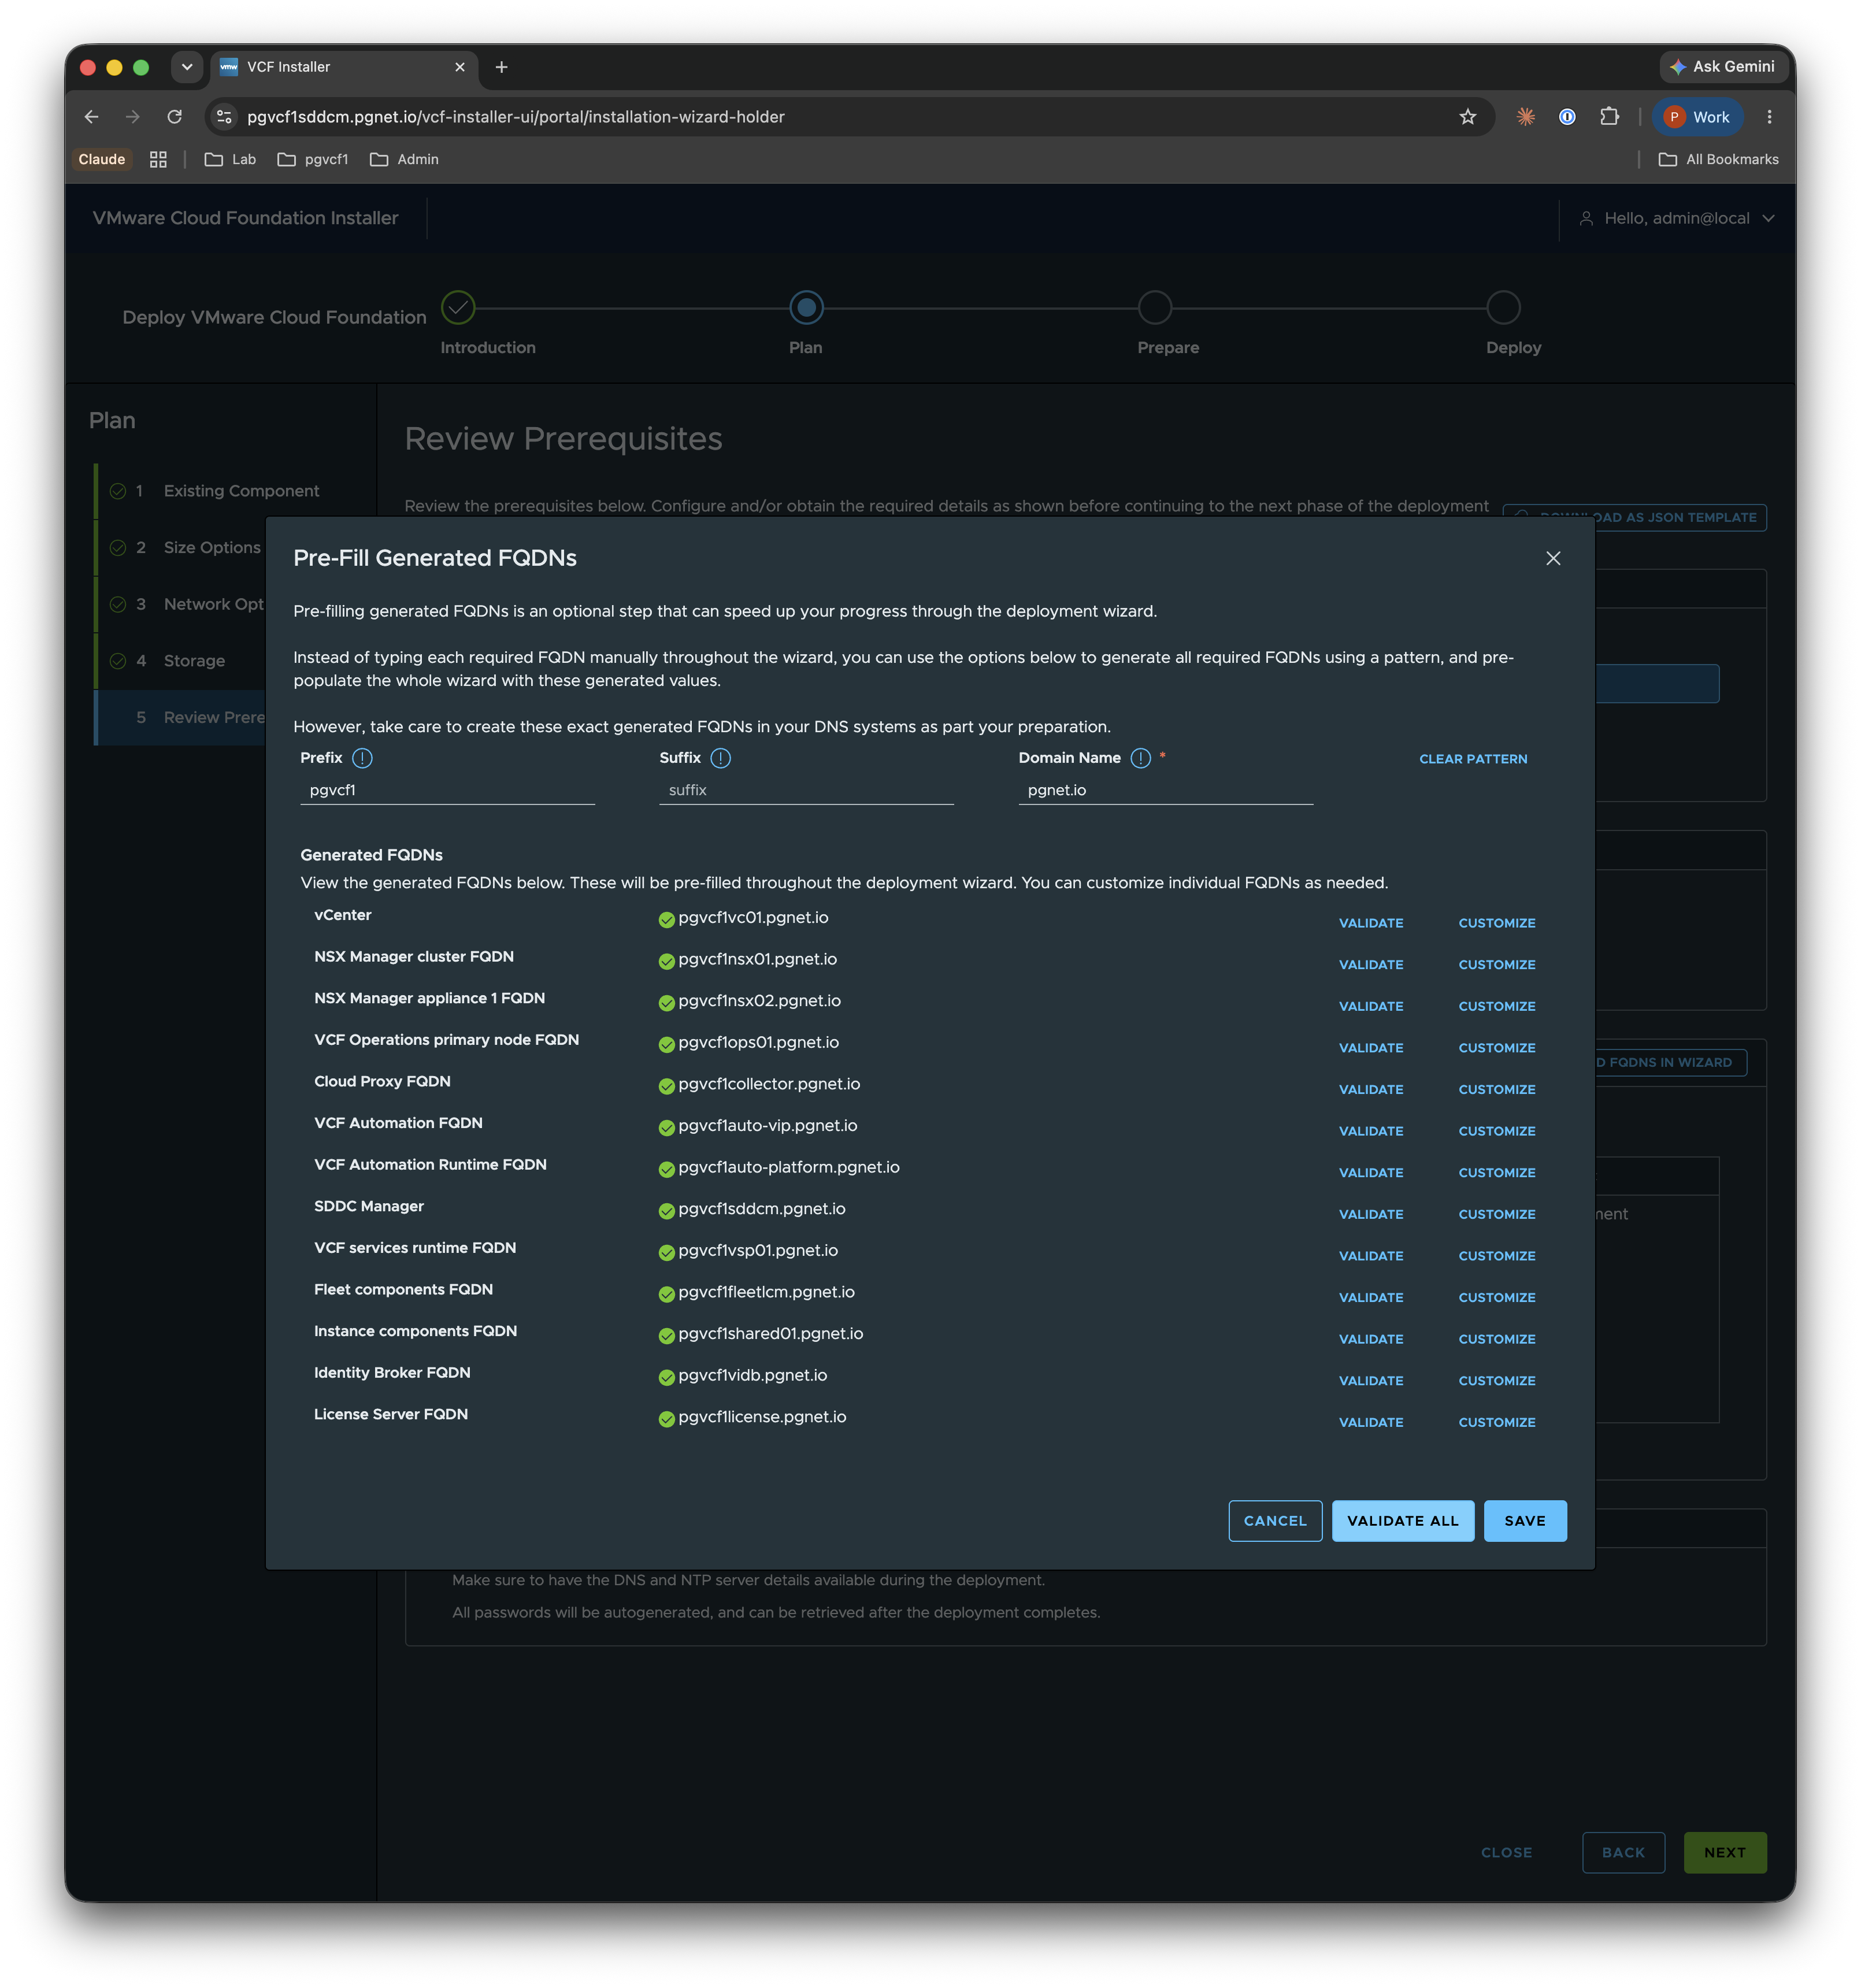
Task: Click the green check next to pgvcf1license.pgnet.io
Action: tap(666, 1419)
